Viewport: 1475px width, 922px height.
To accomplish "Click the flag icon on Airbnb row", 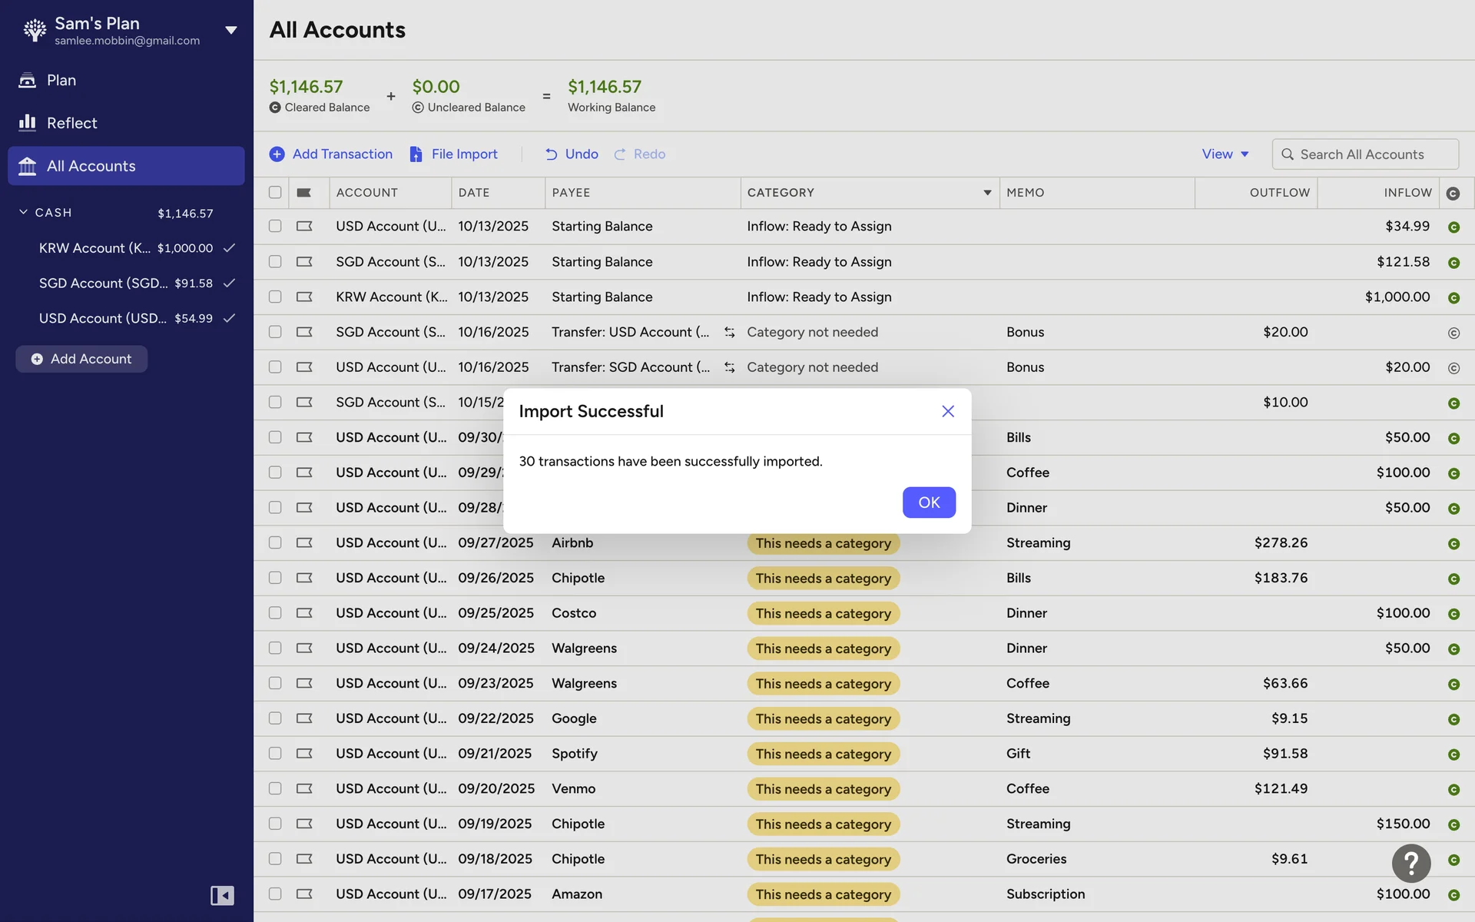I will click(x=304, y=543).
